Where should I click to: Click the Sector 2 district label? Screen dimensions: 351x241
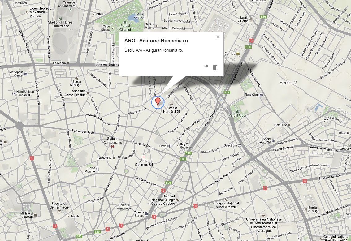288,83
